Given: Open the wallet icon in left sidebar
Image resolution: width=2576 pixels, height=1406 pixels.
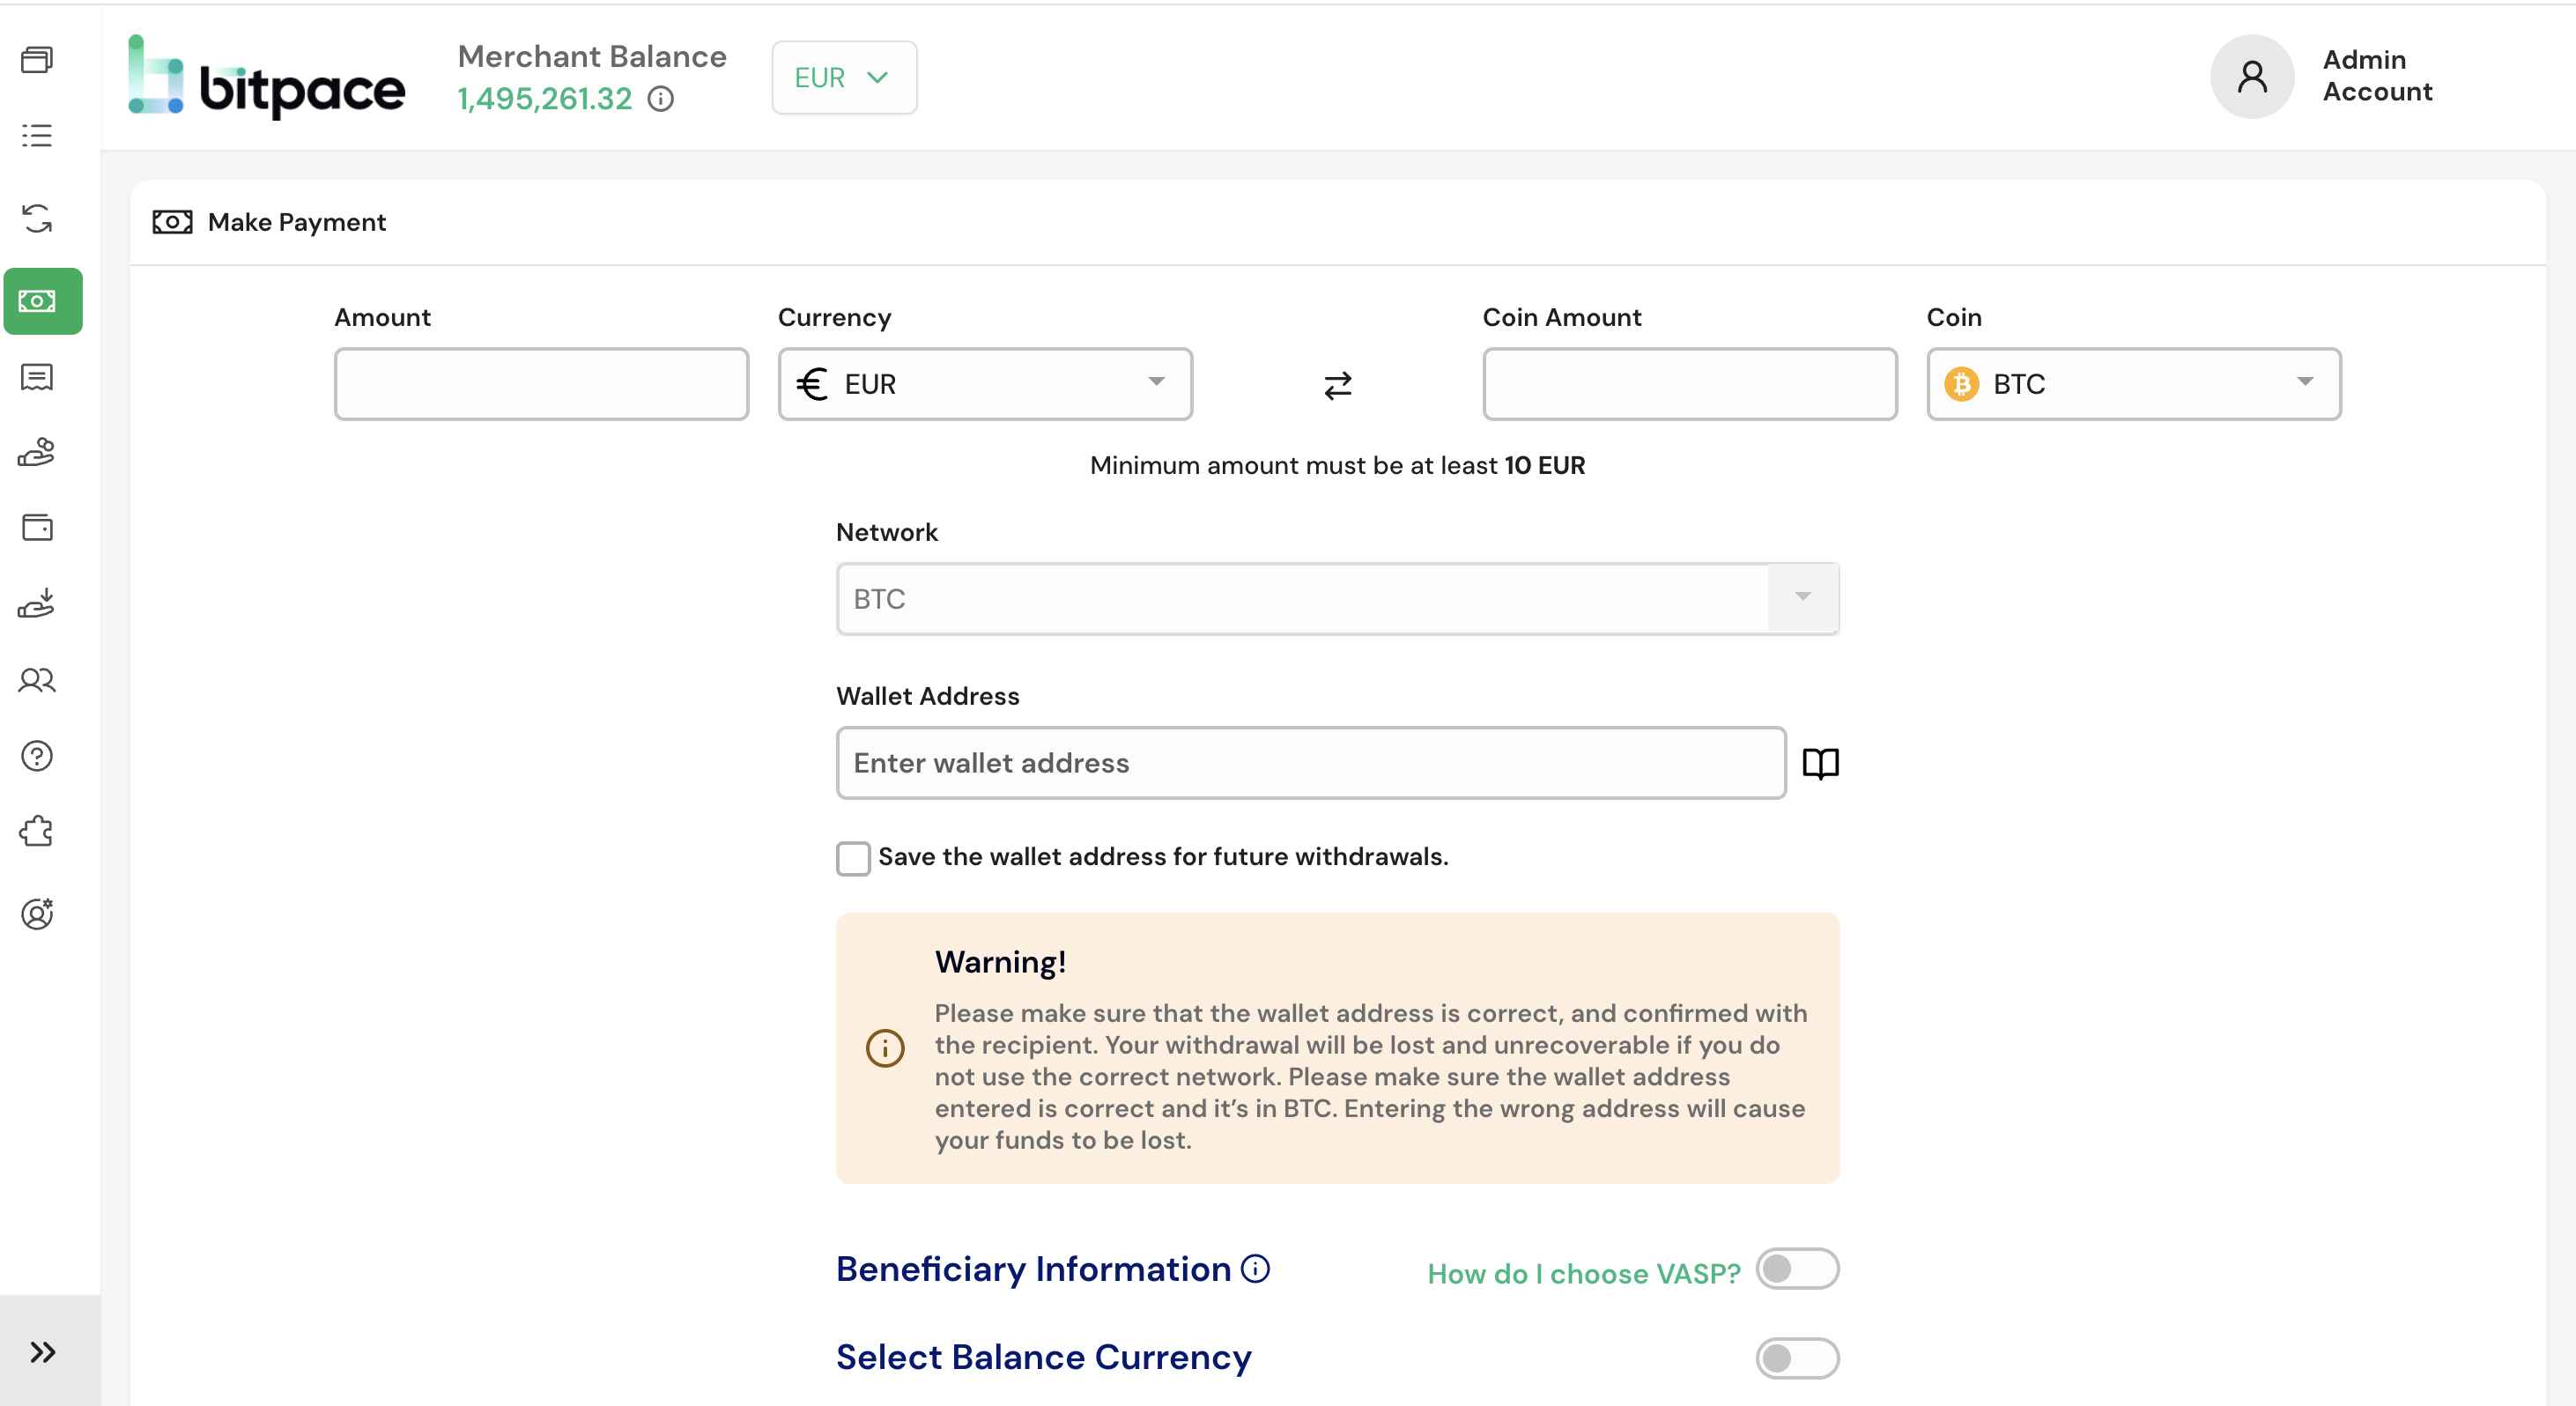Looking at the screenshot, I should click(38, 527).
